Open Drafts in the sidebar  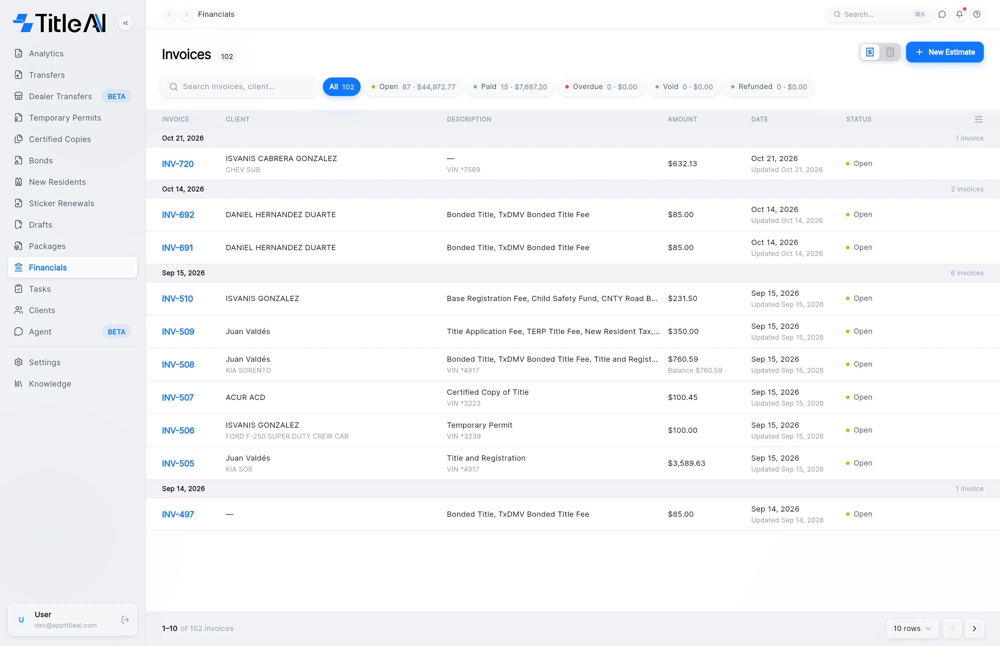point(73,225)
